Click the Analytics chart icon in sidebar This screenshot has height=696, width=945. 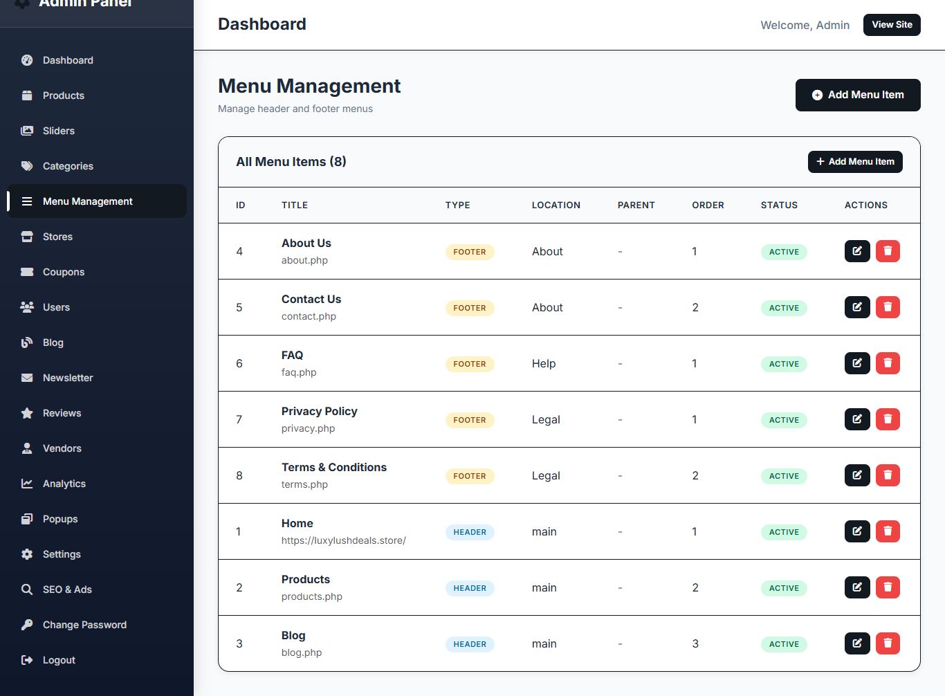27,484
